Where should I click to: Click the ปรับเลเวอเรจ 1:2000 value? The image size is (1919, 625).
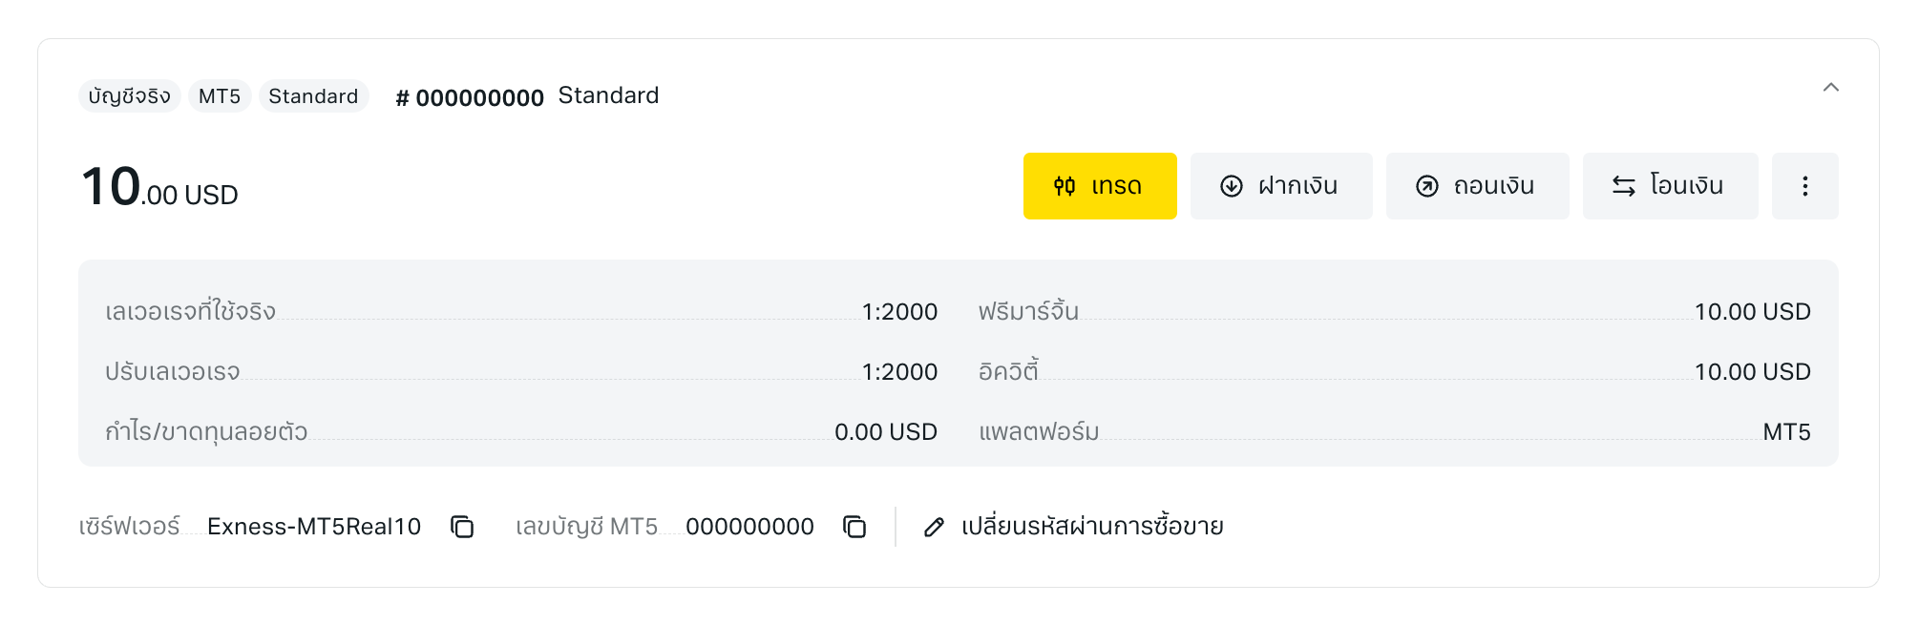[899, 371]
